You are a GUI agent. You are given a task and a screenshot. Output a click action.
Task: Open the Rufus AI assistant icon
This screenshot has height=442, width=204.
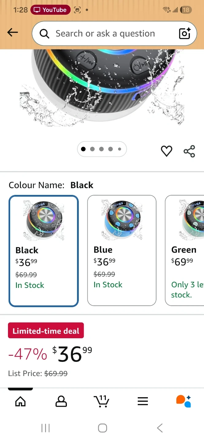point(183,401)
